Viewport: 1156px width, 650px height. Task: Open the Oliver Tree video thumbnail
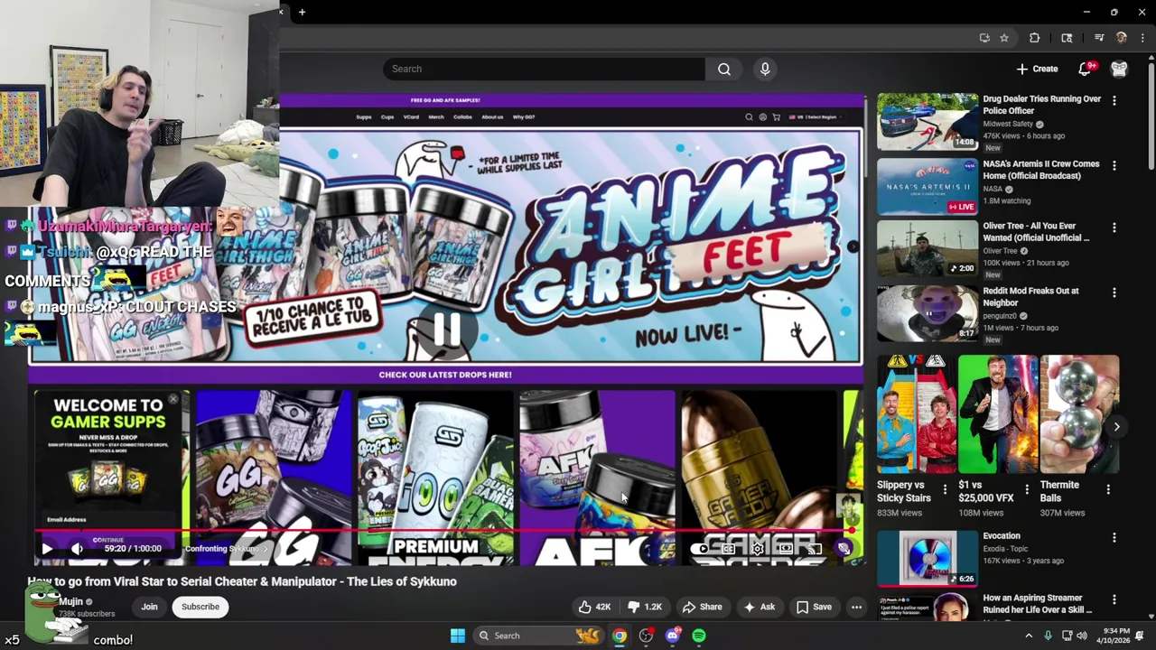927,248
